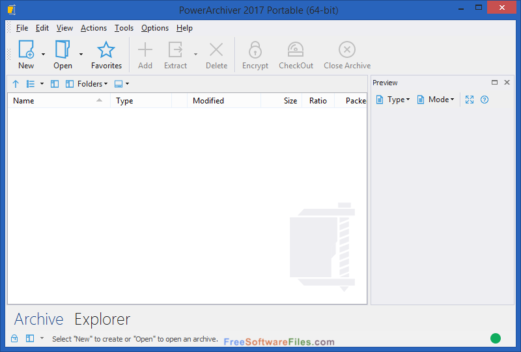
Task: Click the Open archive icon
Action: (x=63, y=49)
